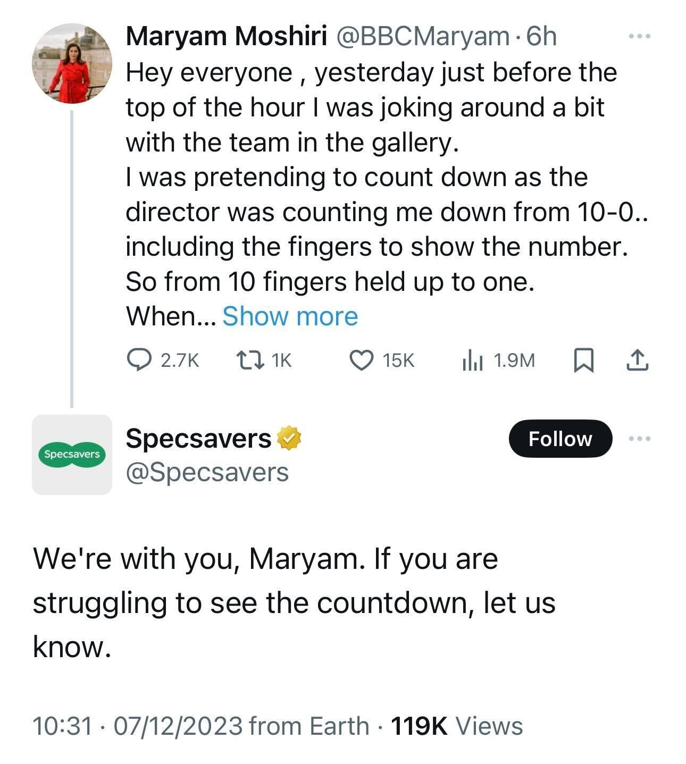The image size is (686, 764).
Task: Click the 6h tweet timestamp
Action: tap(541, 36)
